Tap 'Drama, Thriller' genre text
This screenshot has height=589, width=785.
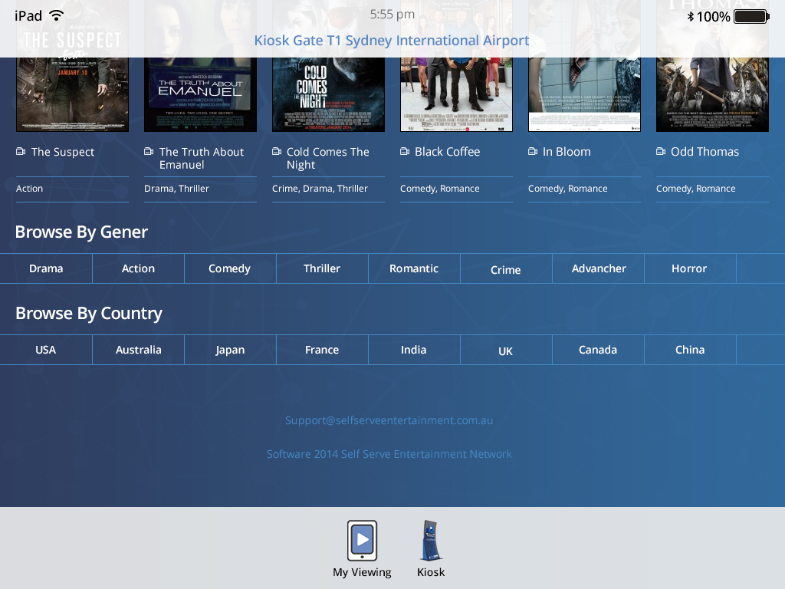coord(177,189)
